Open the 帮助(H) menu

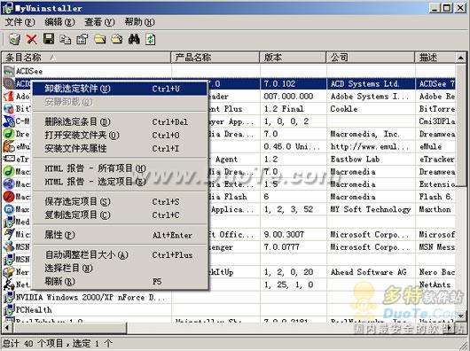[140, 22]
